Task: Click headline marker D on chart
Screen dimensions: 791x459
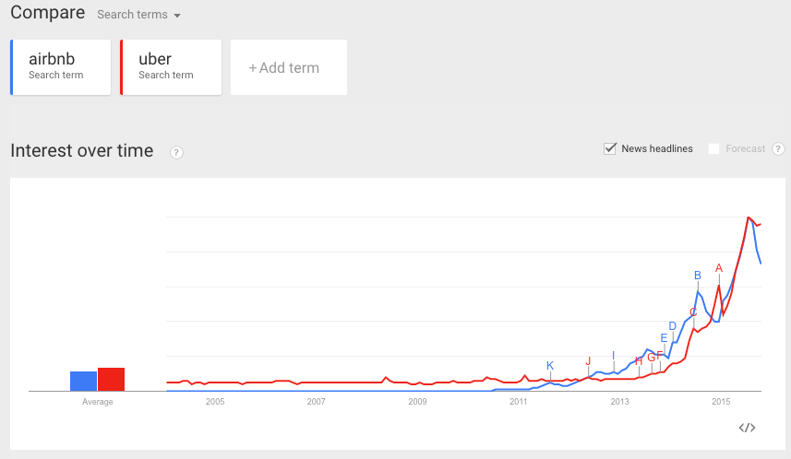Action: coord(673,325)
